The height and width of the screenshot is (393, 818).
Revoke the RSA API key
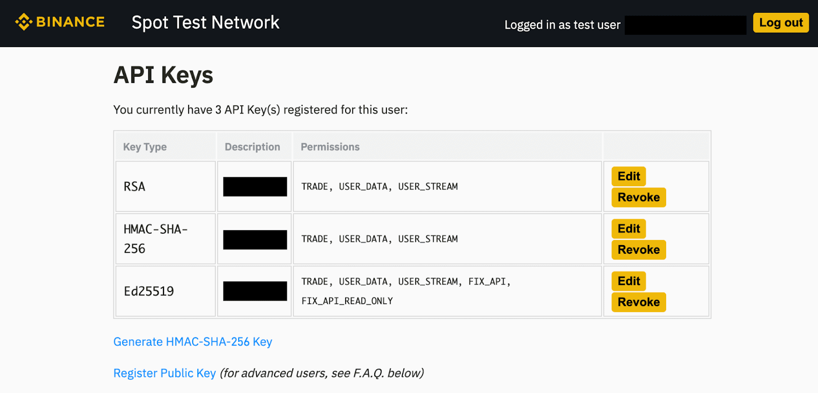[x=639, y=198]
